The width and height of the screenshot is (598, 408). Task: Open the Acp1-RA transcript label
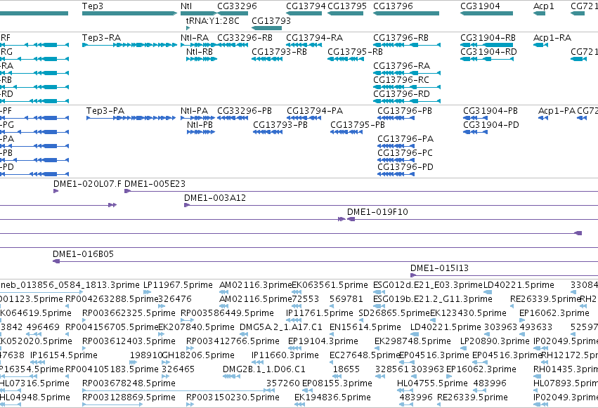pyautogui.click(x=552, y=38)
